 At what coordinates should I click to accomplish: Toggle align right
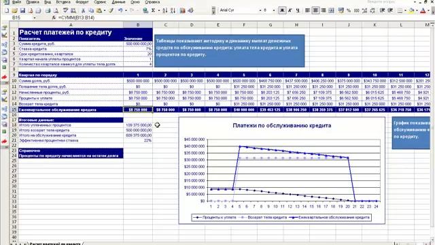coord(324,11)
